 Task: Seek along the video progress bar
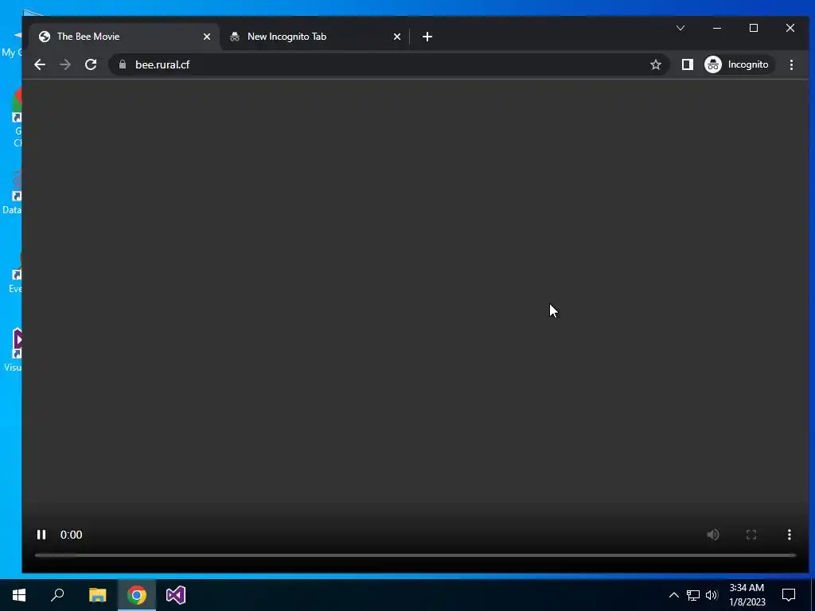pyautogui.click(x=415, y=555)
